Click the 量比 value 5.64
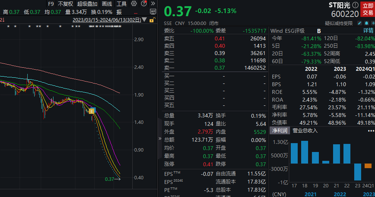375x197 pixels. point(261,124)
